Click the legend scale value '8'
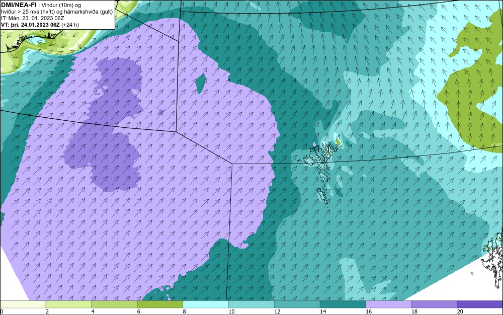Viewport: 503px width, 315px height. pyautogui.click(x=185, y=311)
